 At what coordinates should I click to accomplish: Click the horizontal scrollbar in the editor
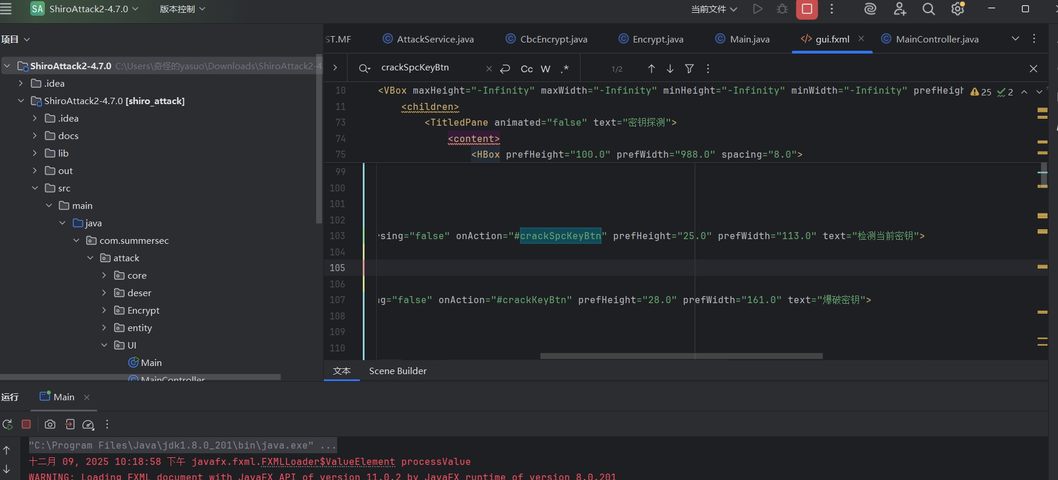pos(681,356)
